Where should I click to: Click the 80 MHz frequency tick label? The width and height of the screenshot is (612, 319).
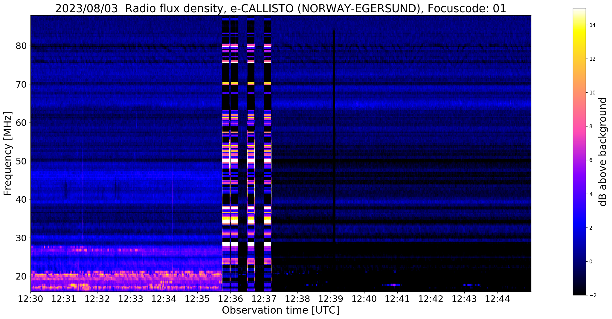pos(22,46)
